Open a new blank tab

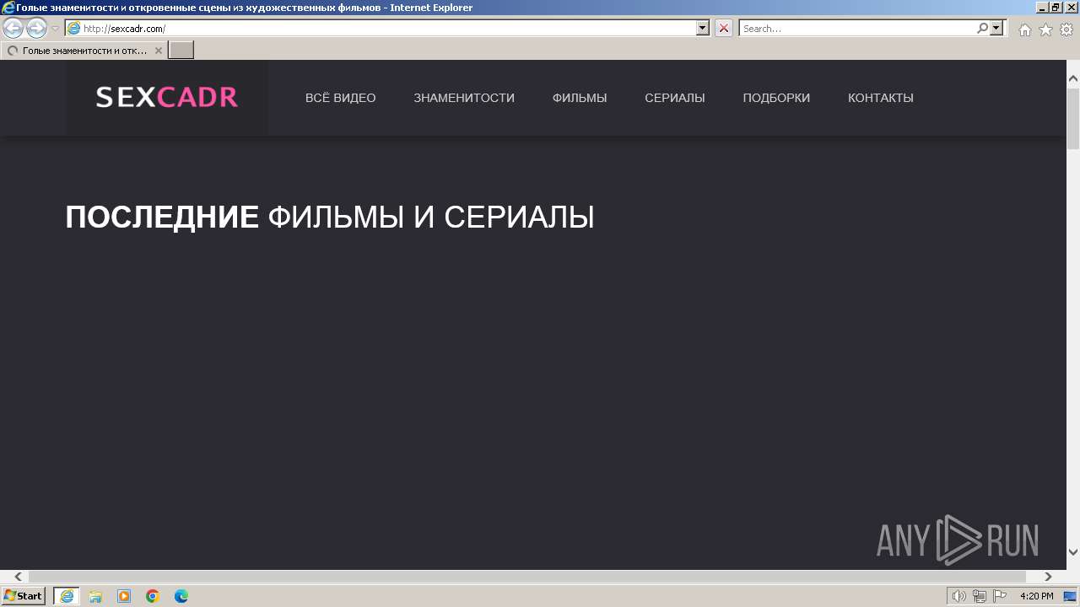pos(181,51)
